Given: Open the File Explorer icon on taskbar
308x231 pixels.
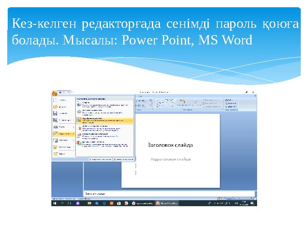Looking at the screenshot, I should (x=89, y=203).
